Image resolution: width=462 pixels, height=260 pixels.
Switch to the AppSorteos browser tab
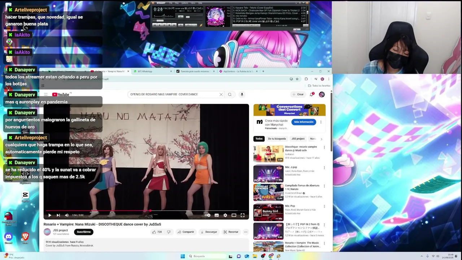pyautogui.click(x=238, y=71)
